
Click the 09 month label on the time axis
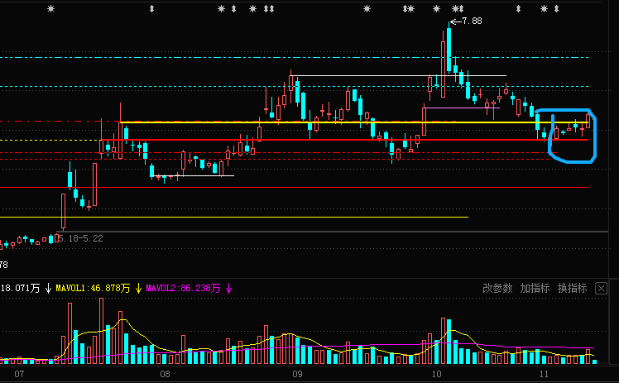tap(297, 374)
